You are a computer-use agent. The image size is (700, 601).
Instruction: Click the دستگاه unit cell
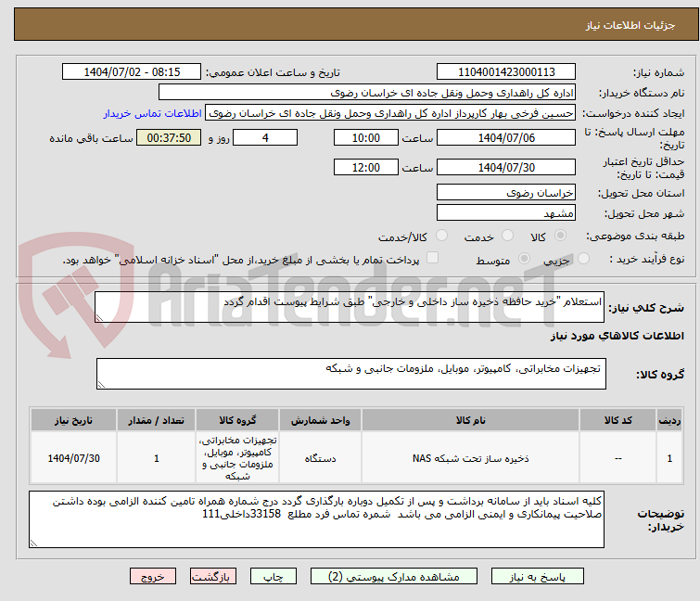[320, 458]
